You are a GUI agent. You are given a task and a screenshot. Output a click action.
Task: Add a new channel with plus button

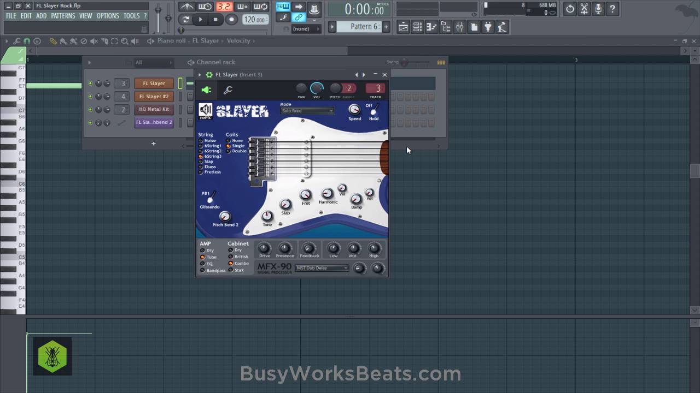tap(154, 144)
